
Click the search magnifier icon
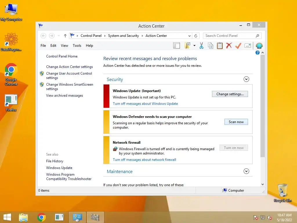pyautogui.click(x=257, y=36)
